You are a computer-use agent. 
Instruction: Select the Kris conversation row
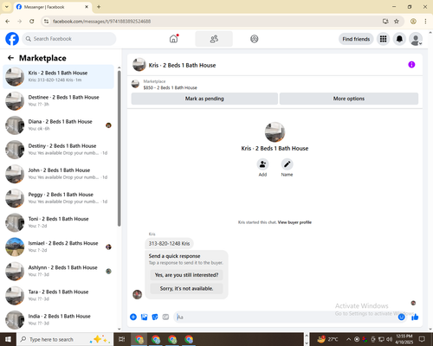59,77
